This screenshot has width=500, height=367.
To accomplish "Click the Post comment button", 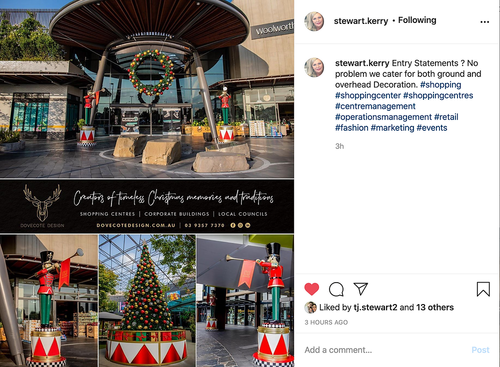I will click(x=480, y=350).
